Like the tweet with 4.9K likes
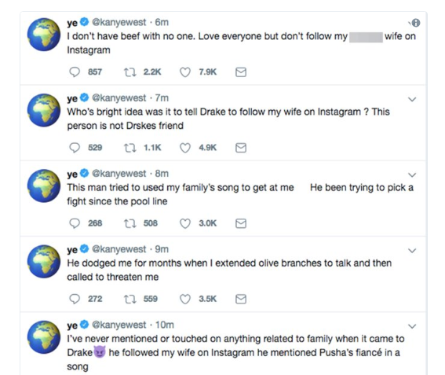Image resolution: width=445 pixels, height=375 pixels. point(185,148)
